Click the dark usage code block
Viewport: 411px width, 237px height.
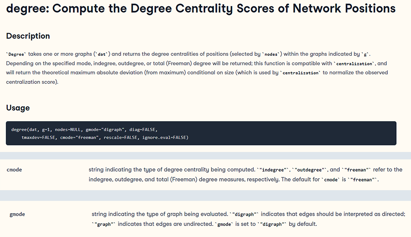coord(201,133)
